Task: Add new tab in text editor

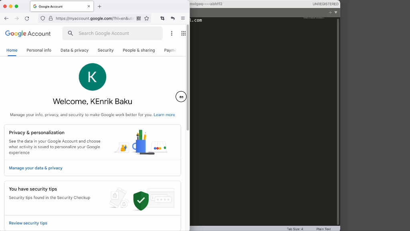Action: point(330,12)
